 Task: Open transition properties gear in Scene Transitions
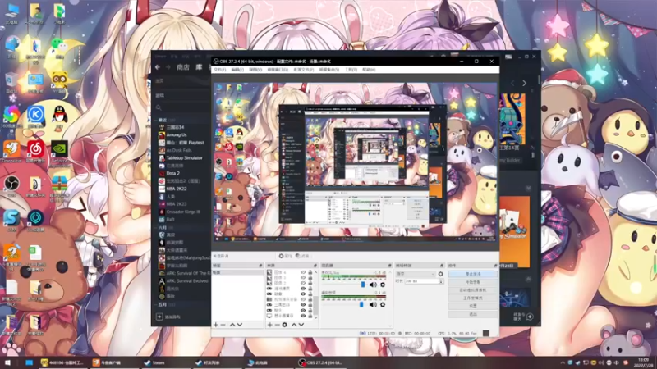[440, 274]
